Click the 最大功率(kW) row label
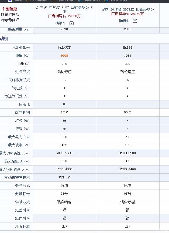The height and width of the screenshot is (233, 169). 19,145
